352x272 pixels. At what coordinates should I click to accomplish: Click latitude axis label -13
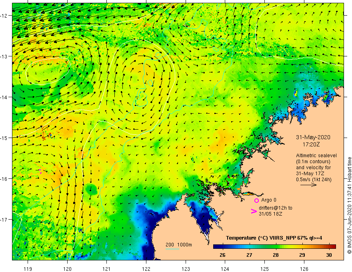[x=4, y=56]
